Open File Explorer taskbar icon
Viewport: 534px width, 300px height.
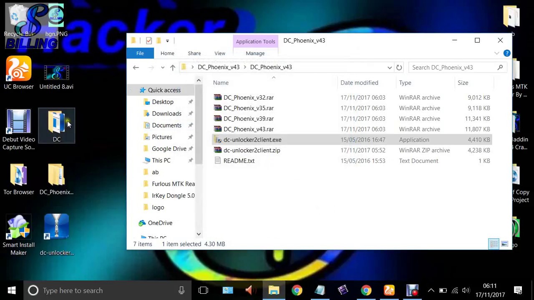pos(274,290)
